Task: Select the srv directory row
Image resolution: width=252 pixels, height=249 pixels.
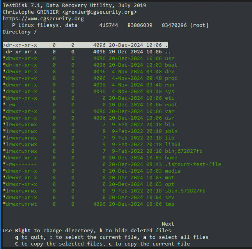Action: 89,197
